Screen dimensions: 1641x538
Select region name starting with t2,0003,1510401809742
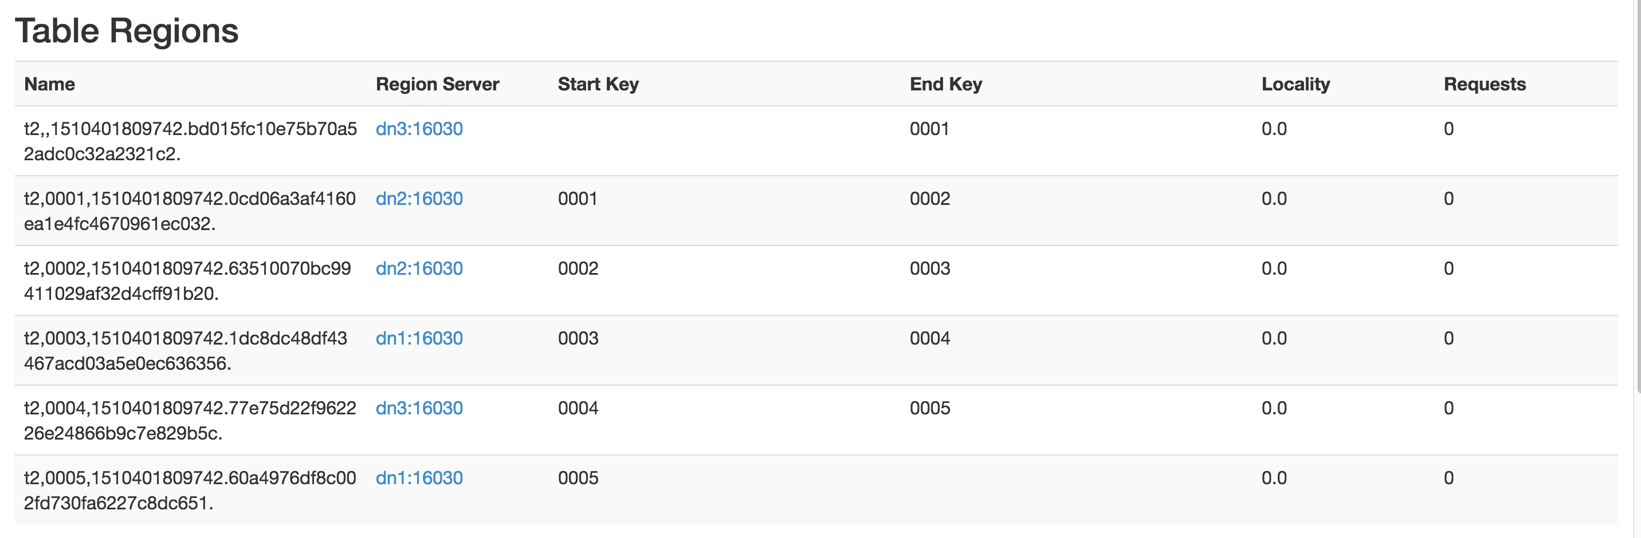184,351
